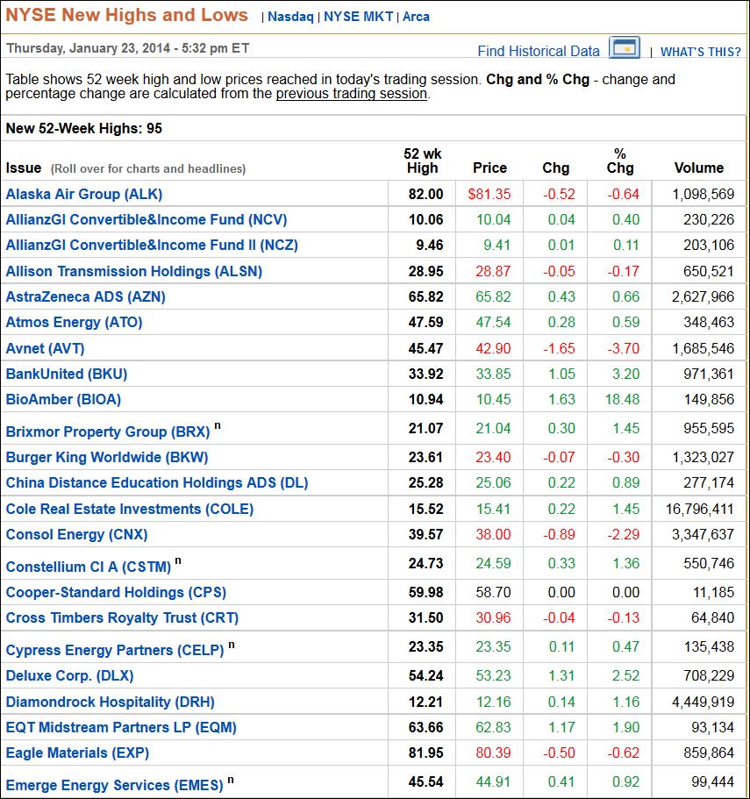750x799 pixels.
Task: Open Atmos Energy (ATO) quote
Action: (x=74, y=322)
